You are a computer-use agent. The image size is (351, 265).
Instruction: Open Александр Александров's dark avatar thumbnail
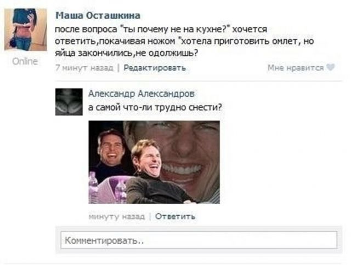tap(69, 102)
